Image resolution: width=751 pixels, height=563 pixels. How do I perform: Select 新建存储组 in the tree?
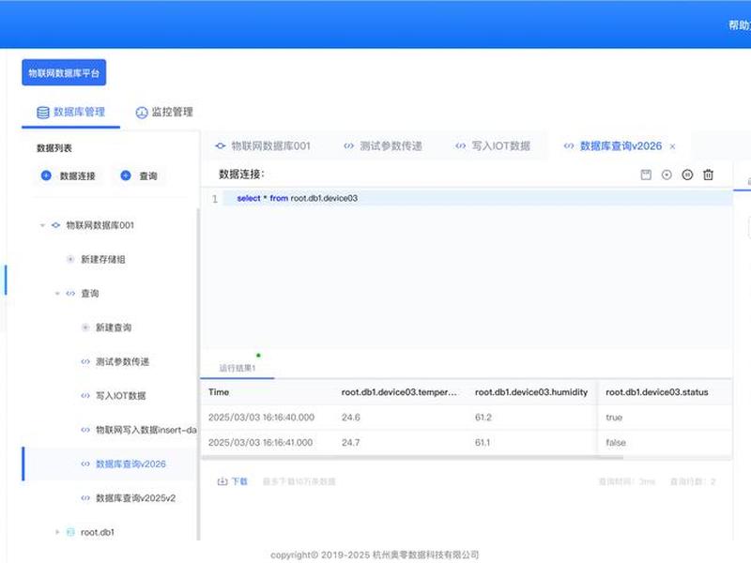(x=103, y=259)
